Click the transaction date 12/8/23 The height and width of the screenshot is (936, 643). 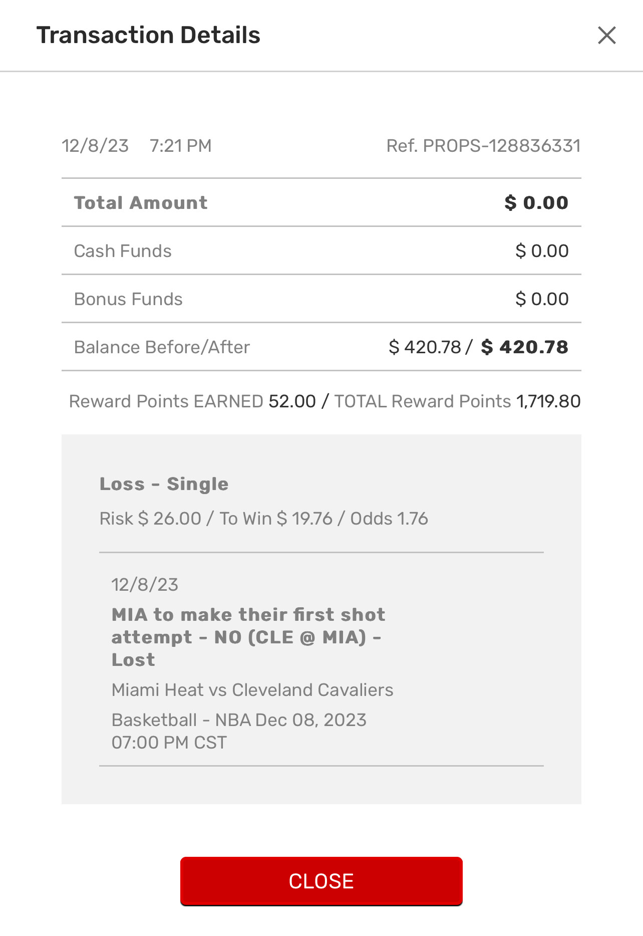click(x=95, y=146)
